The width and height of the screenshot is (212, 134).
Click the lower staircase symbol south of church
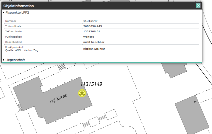click(86, 124)
